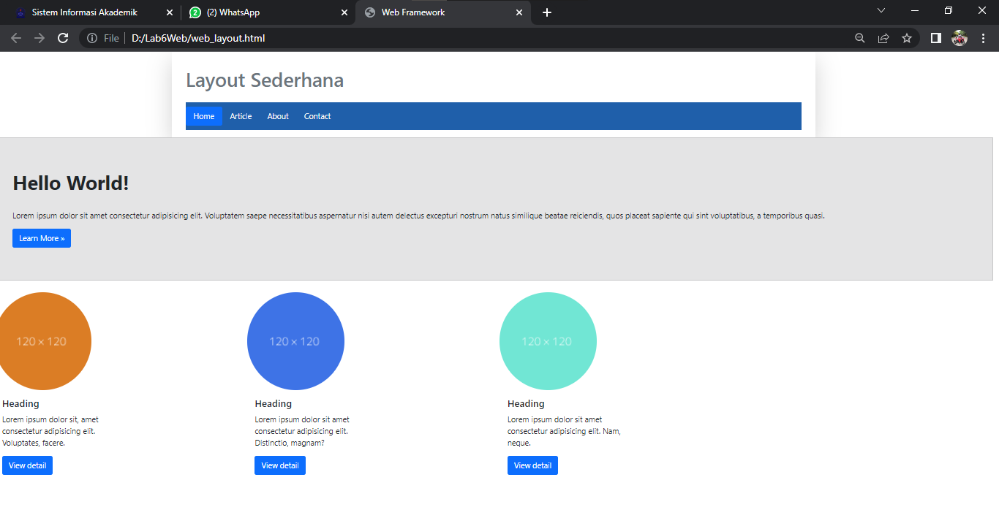The image size is (999, 518).
Task: Click the share icon in the toolbar
Action: (x=883, y=38)
